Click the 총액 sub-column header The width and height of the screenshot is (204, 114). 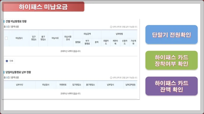(97, 42)
